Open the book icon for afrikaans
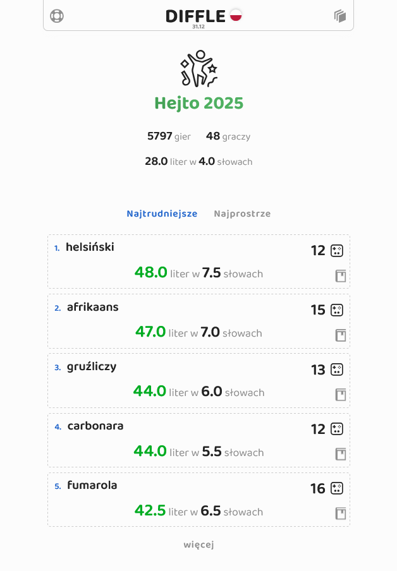Screen dimensions: 397x571 coord(341,335)
